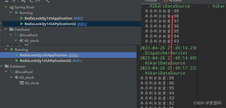This screenshot has height=108, width=226.
Task: Open the Group By toolbar dropdown icon
Action: point(23,1)
